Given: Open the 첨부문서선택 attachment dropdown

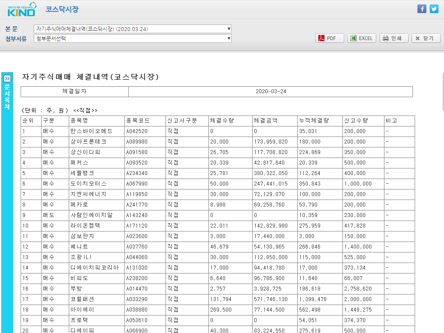Looking at the screenshot, I should pyautogui.click(x=133, y=39).
